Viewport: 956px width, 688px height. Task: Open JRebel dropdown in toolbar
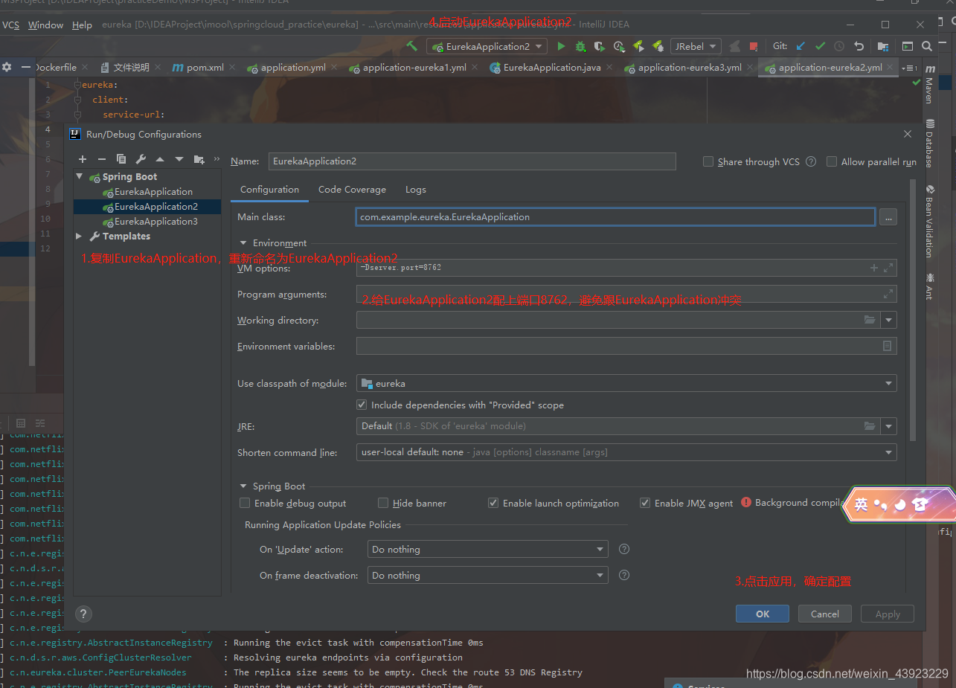(696, 46)
